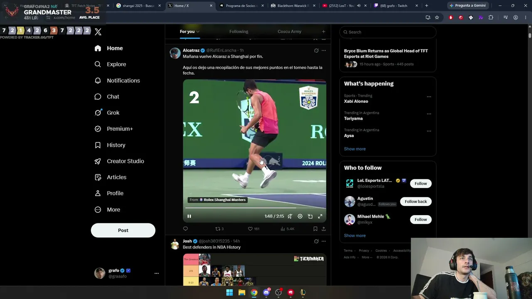Image resolution: width=532 pixels, height=299 pixels.
Task: Open video settings gear icon
Action: coord(300,216)
